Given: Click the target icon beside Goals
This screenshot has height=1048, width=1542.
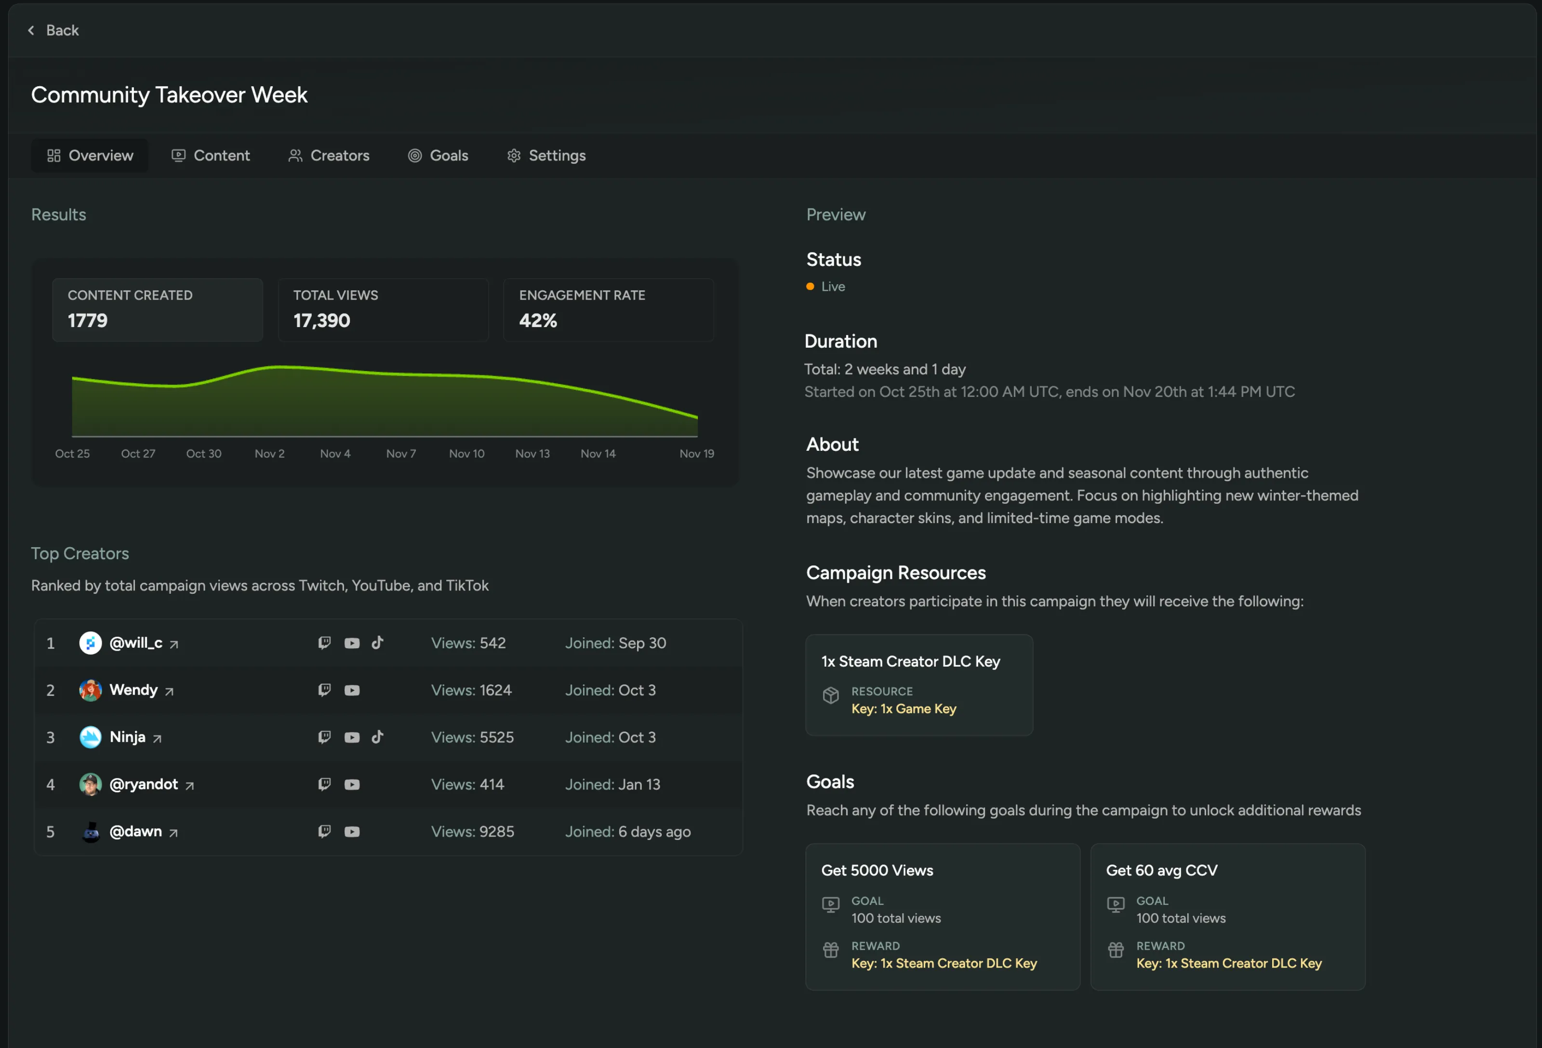Looking at the screenshot, I should [415, 155].
